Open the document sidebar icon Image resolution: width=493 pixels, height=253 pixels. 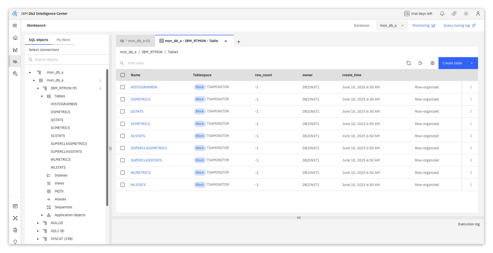click(x=15, y=230)
